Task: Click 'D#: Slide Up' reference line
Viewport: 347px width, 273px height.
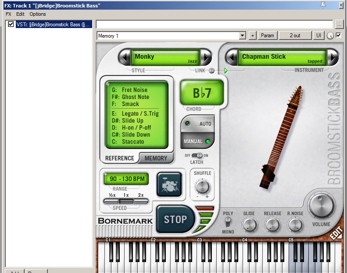Action: (128, 121)
